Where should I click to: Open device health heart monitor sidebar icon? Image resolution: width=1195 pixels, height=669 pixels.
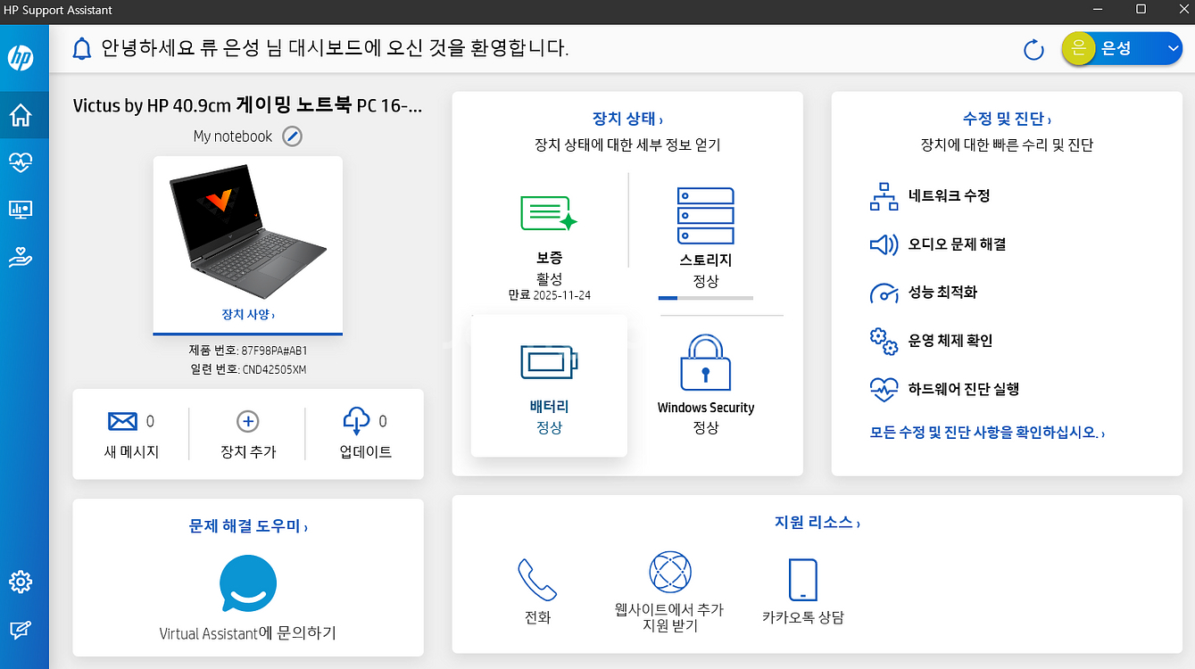(x=21, y=162)
